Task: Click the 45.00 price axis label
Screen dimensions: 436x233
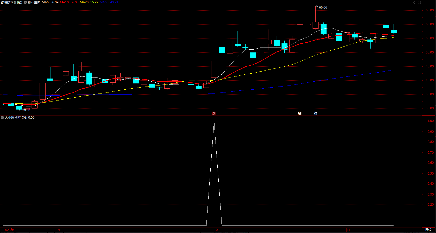Action: coord(430,66)
